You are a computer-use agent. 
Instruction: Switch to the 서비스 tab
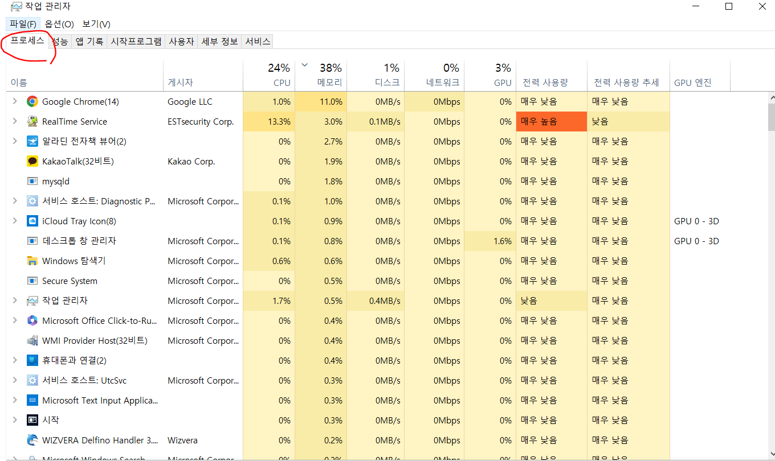[258, 42]
